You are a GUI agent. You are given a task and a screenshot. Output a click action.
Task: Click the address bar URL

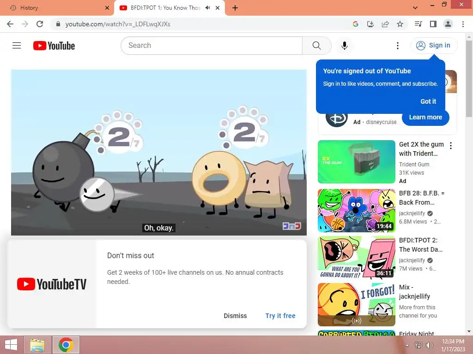coord(118,24)
